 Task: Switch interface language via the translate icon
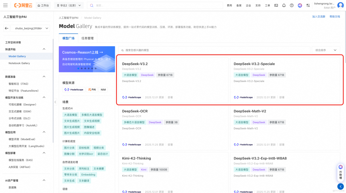coord(307,5)
